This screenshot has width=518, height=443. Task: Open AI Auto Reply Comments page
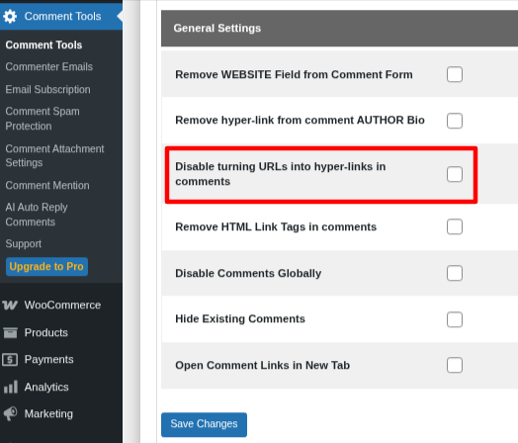(x=37, y=215)
